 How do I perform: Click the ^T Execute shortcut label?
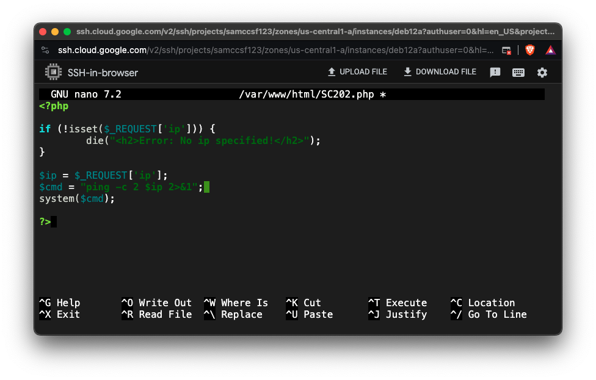398,303
